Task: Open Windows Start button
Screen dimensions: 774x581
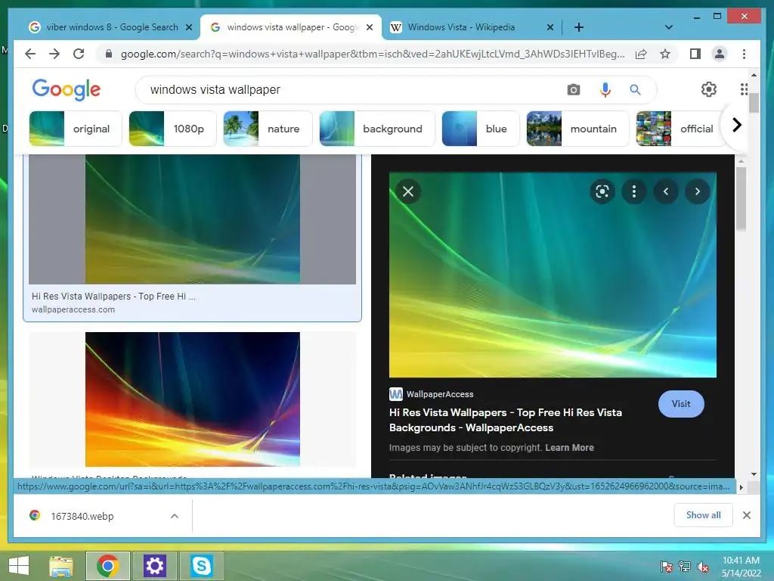Action: [x=19, y=566]
